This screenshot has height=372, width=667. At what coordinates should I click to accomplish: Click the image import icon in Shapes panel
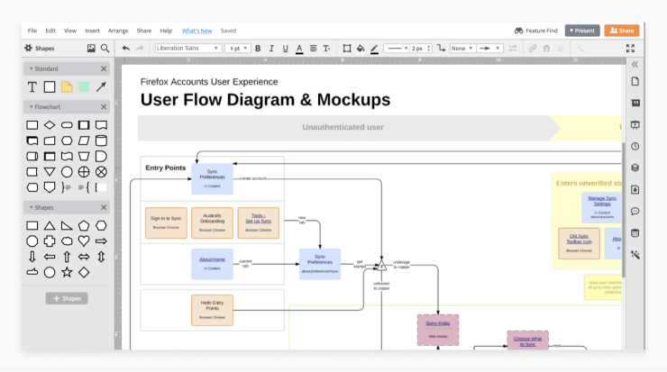click(x=91, y=48)
